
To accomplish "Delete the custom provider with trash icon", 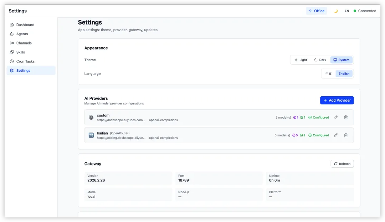I will coord(346,117).
